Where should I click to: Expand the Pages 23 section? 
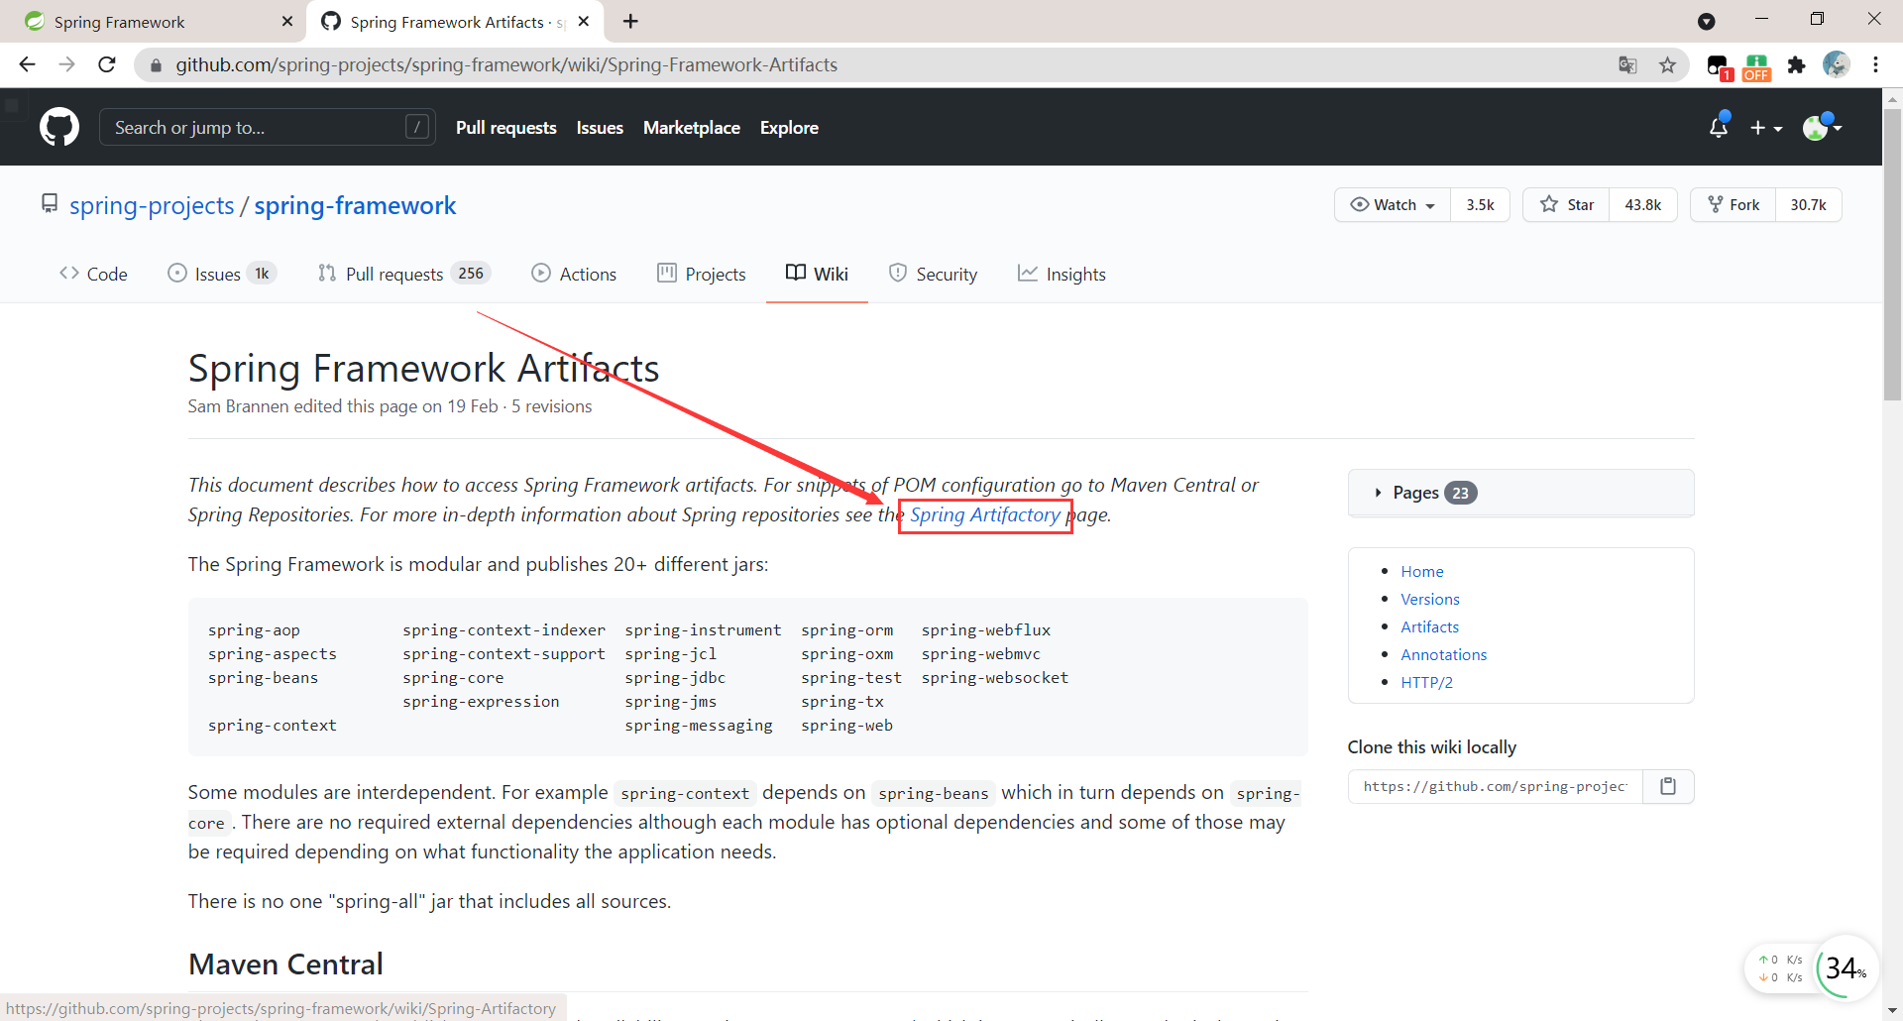pos(1521,493)
